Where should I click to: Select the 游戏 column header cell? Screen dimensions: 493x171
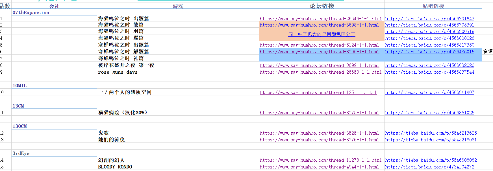tap(178, 6)
